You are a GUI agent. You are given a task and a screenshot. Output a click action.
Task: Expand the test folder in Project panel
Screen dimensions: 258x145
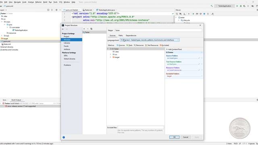(x=2, y=36)
